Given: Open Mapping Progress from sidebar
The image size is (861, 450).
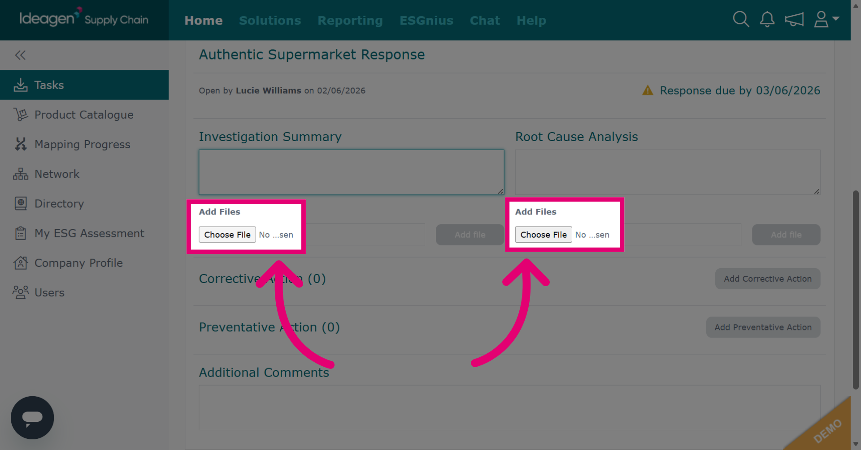Looking at the screenshot, I should [84, 144].
